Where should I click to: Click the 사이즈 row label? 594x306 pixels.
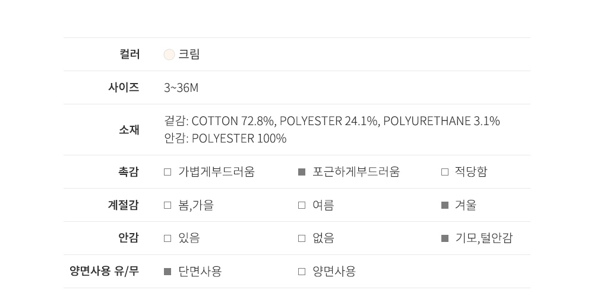click(124, 88)
